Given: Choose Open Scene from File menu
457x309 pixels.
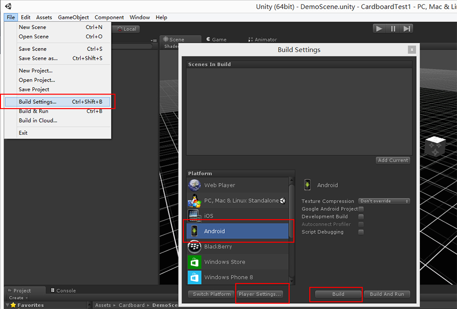Looking at the screenshot, I should click(x=58, y=37).
